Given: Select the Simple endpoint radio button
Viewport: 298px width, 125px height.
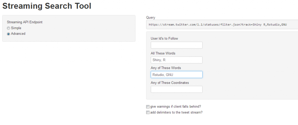Looking at the screenshot, I should coord(8,28).
